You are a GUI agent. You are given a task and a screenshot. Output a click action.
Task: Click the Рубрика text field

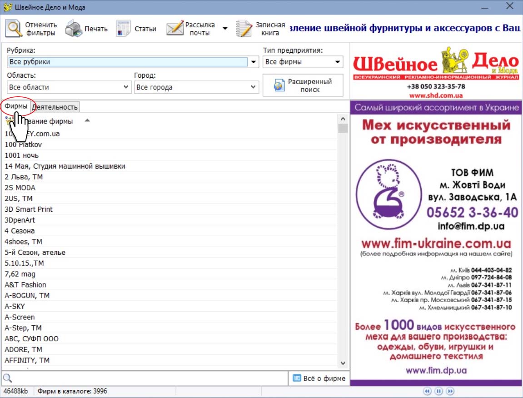coord(128,62)
